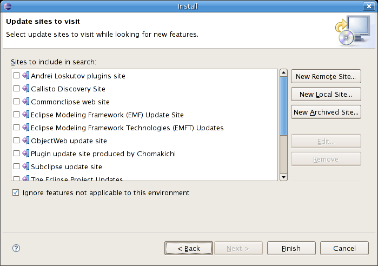Click the Callisto Discovery Site icon
Screen dimensions: 378x266
[26, 89]
